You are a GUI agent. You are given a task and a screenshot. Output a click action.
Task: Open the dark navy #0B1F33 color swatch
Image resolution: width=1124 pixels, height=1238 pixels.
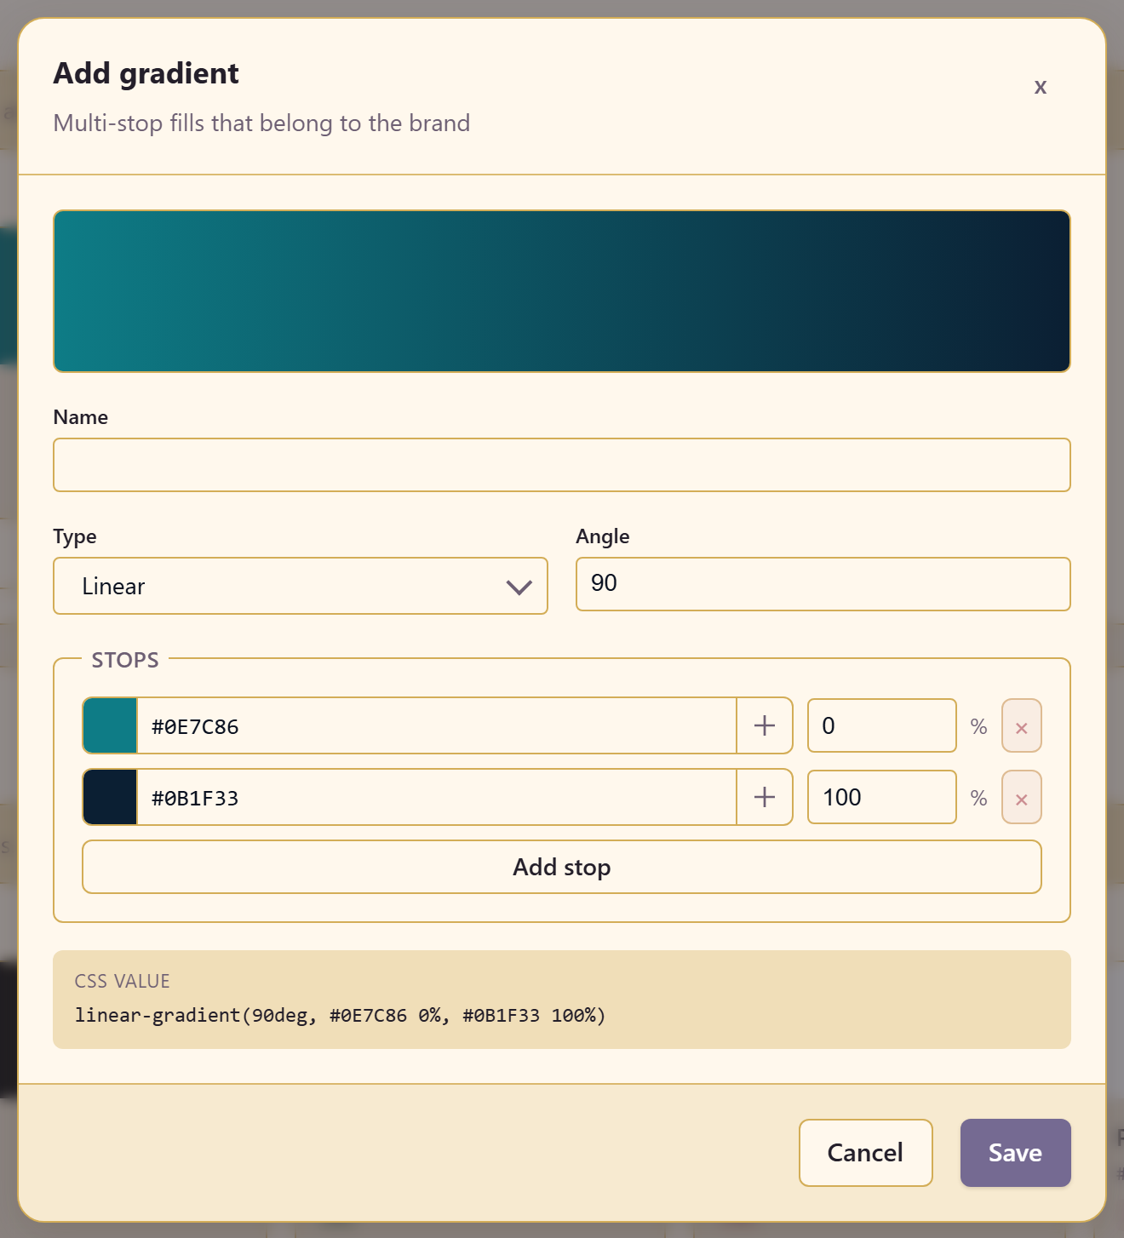(110, 797)
